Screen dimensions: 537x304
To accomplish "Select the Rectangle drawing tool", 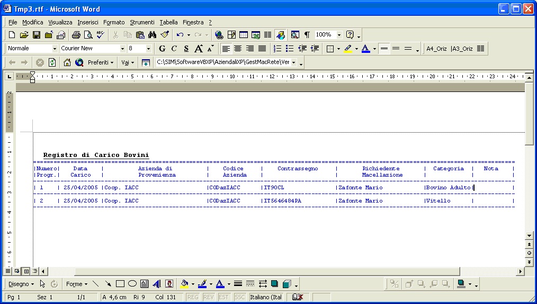I will 120,284.
